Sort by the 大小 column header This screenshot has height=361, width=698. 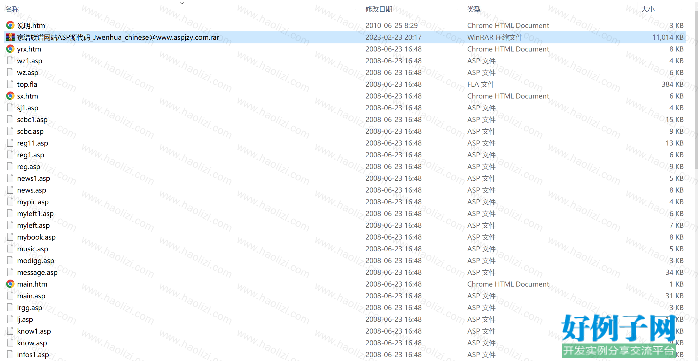[648, 9]
